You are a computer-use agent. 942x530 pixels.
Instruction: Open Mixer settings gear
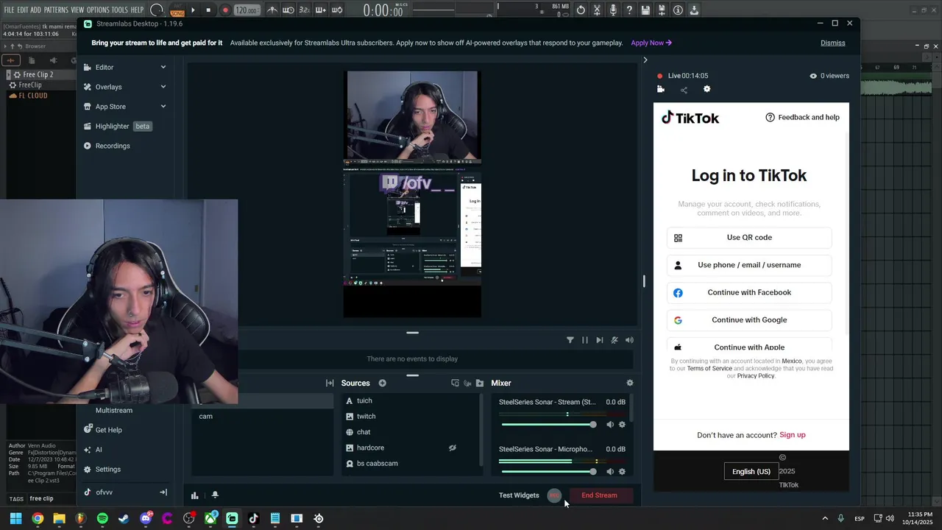[x=629, y=383]
